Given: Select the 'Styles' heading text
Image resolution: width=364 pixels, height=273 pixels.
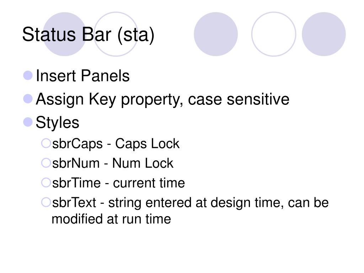Looking at the screenshot, I should (x=57, y=123).
